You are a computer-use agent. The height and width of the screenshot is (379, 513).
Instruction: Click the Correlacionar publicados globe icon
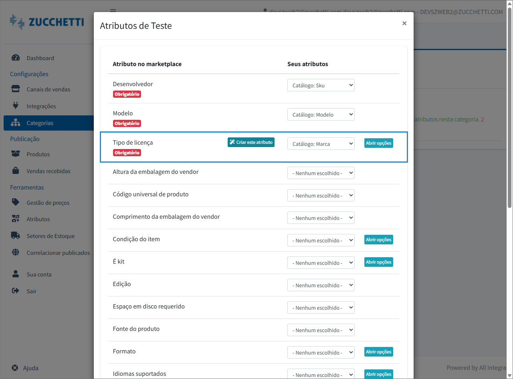[16, 252]
